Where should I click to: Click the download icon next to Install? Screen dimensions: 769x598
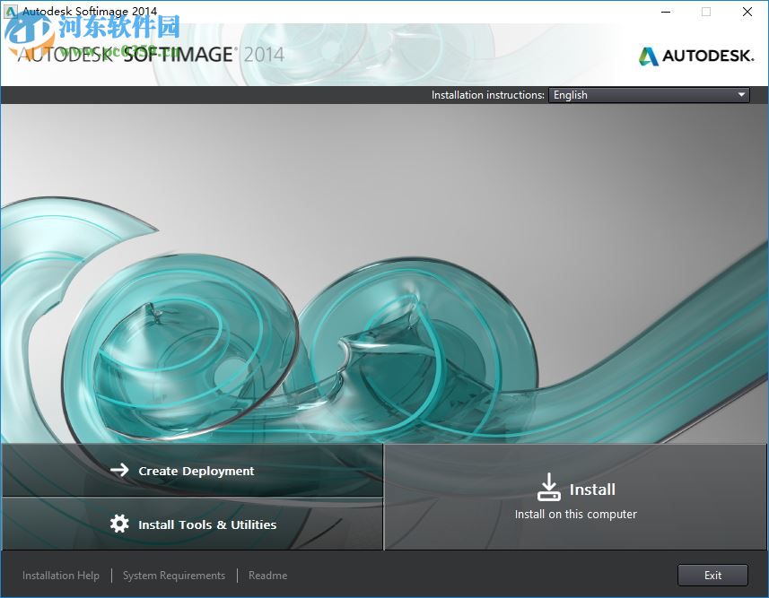(548, 486)
